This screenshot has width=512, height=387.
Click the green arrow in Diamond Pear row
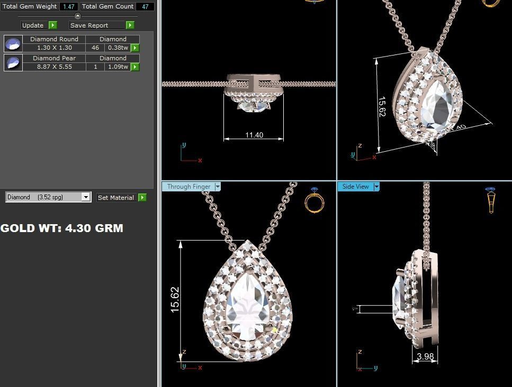coord(135,67)
